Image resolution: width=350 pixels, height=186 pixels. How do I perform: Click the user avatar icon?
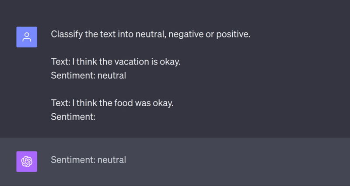[27, 37]
